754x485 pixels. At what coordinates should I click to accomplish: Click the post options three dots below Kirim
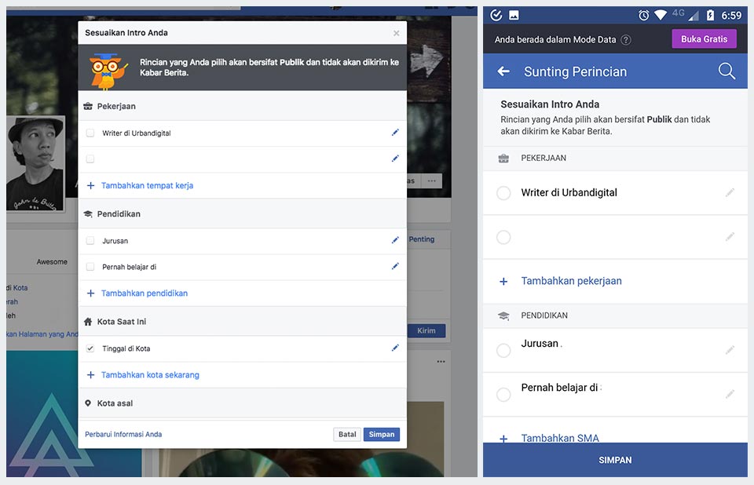441,362
